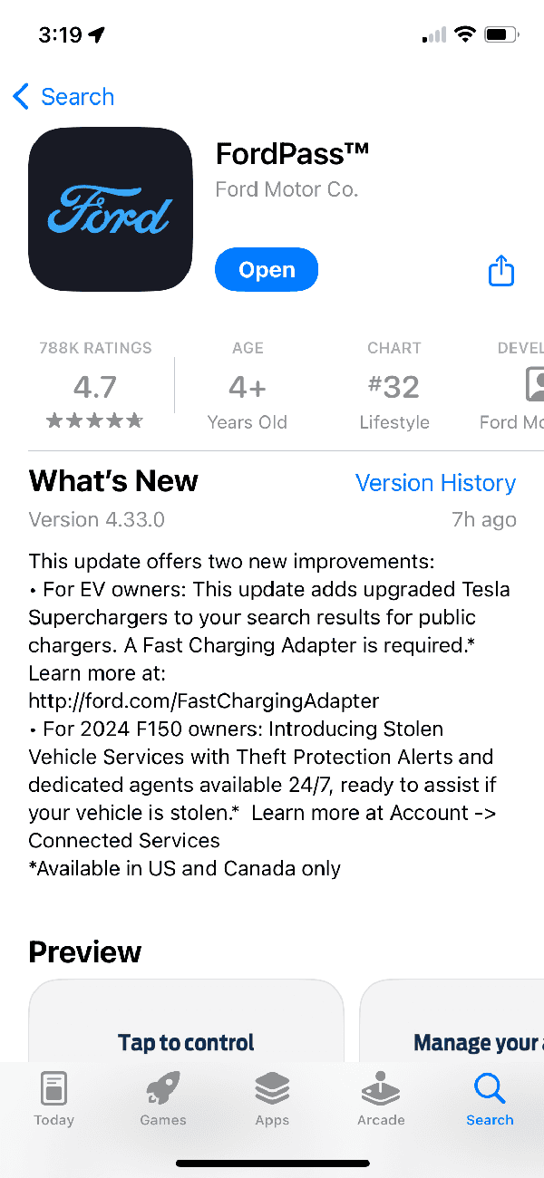Switch to the Games tab
Image resolution: width=544 pixels, height=1178 pixels.
click(163, 1097)
